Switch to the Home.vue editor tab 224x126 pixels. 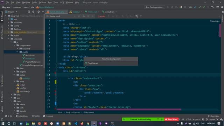[x=92, y=12]
